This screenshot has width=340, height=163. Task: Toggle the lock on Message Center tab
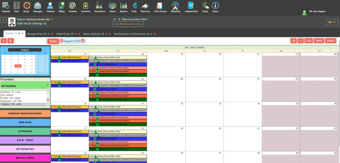point(48,34)
